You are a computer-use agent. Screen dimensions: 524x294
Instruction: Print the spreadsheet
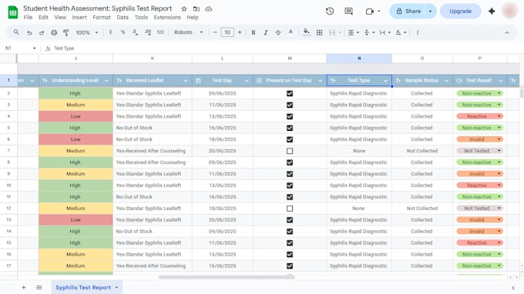click(x=54, y=32)
